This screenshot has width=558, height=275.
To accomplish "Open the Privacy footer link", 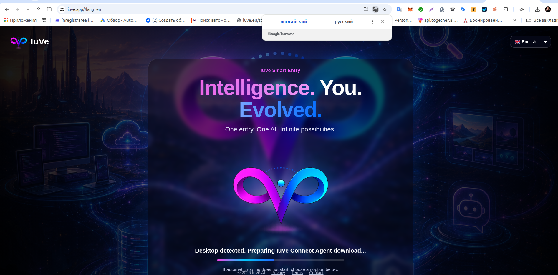I will pyautogui.click(x=278, y=273).
